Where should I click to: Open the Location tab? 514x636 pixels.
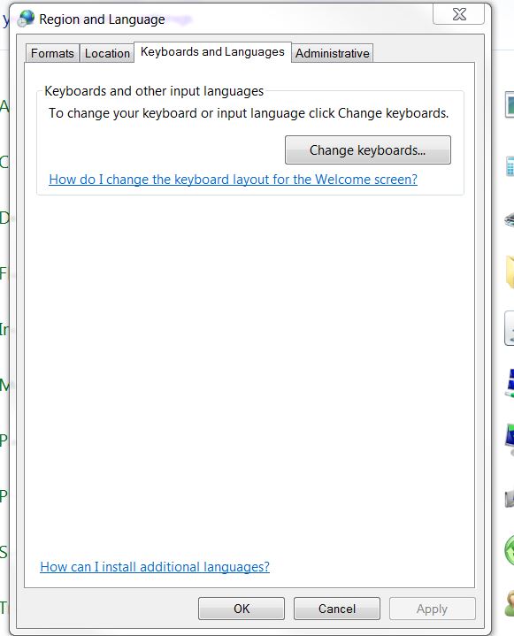click(x=107, y=53)
